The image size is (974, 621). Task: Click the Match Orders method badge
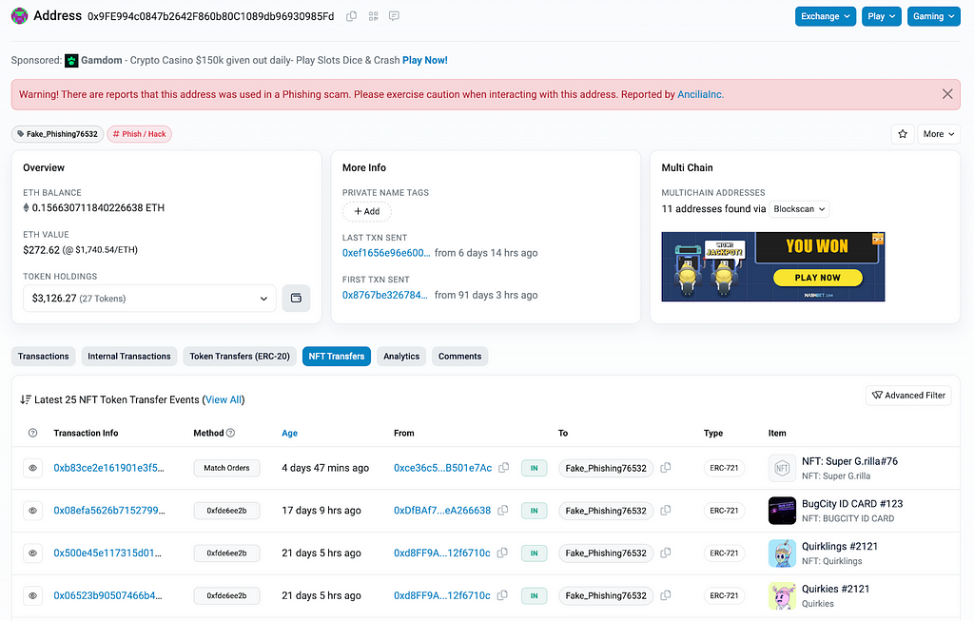(226, 468)
